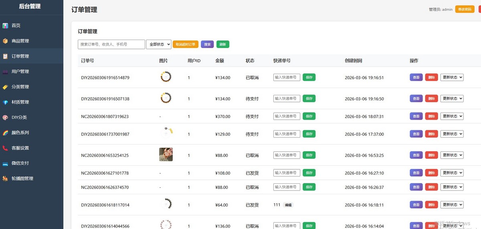481x229 pixels.
Task: Click the 快递单号 column header
Action: point(282,61)
